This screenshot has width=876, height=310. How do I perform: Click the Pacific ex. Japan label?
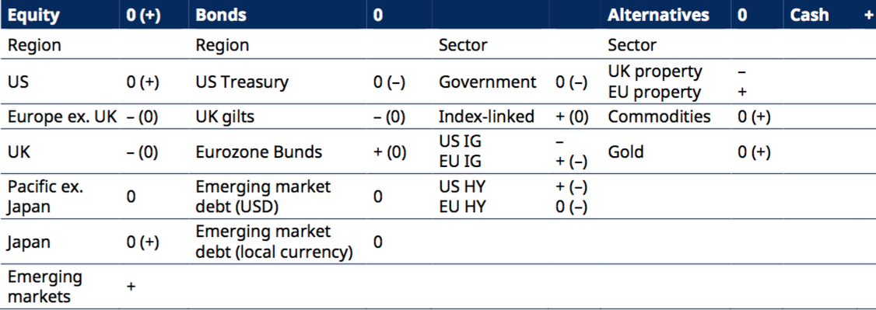point(45,197)
